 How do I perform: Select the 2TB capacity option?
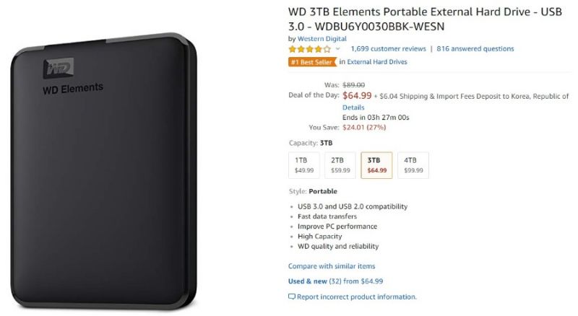point(340,164)
